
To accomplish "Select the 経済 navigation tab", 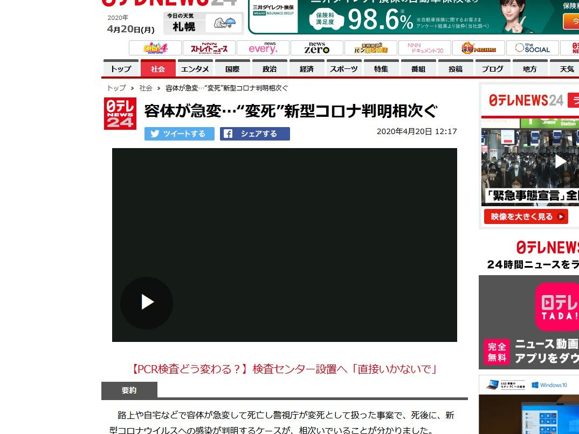I will point(307,68).
